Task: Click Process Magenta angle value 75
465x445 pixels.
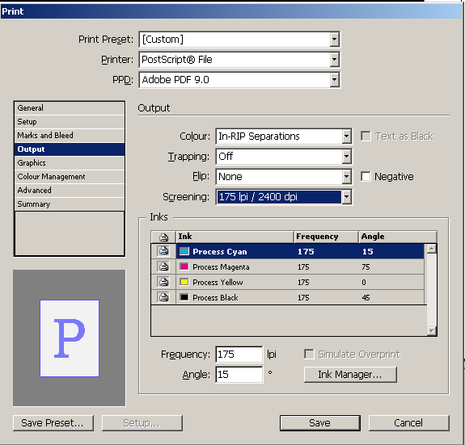Action: coord(366,267)
